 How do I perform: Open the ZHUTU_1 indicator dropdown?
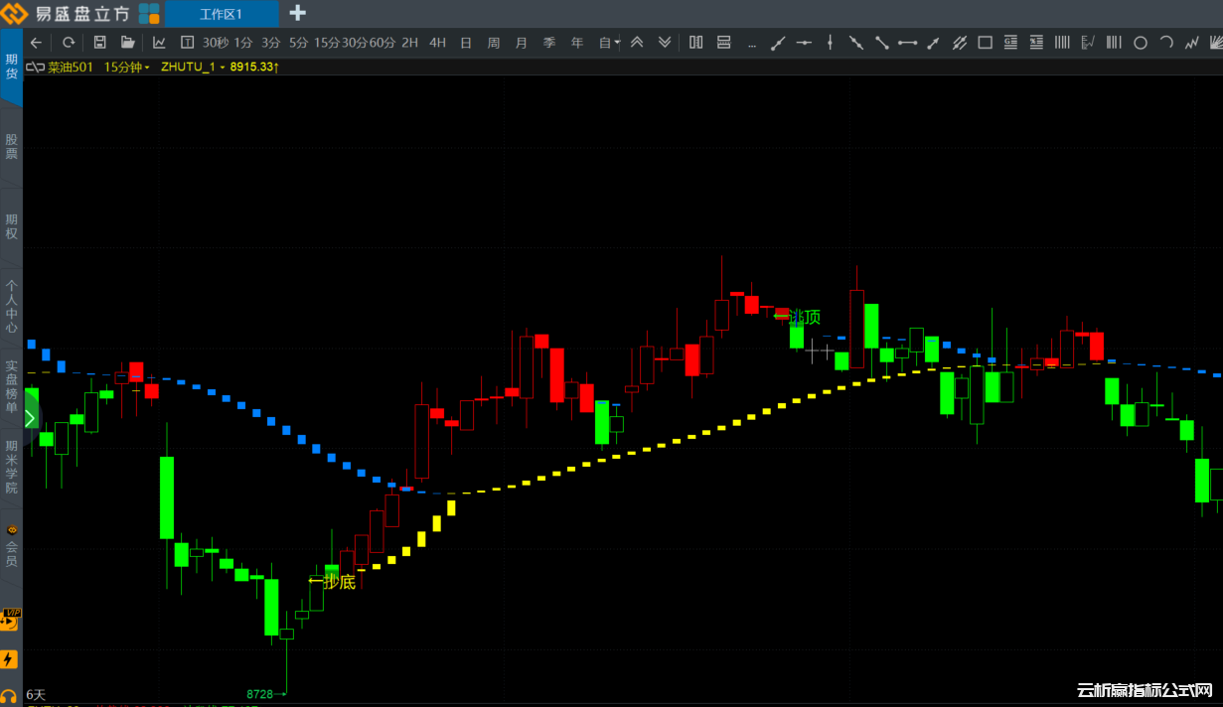193,68
